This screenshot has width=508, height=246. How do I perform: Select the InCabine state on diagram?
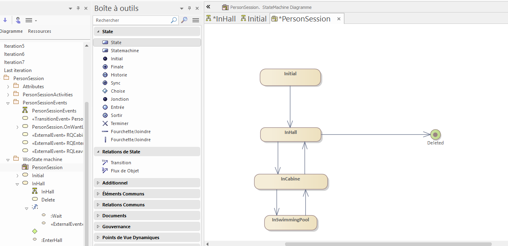point(290,182)
